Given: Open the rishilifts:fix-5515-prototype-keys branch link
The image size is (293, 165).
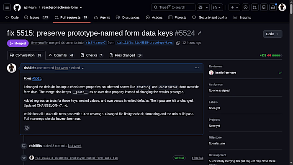Looking at the screenshot, I should pos(144,43).
